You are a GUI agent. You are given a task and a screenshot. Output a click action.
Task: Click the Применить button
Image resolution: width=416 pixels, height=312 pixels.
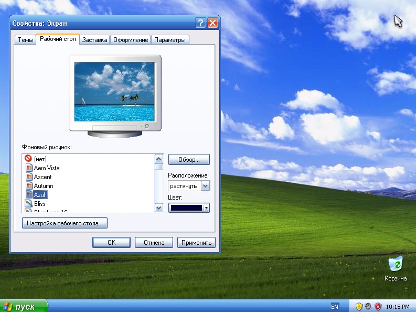196,243
